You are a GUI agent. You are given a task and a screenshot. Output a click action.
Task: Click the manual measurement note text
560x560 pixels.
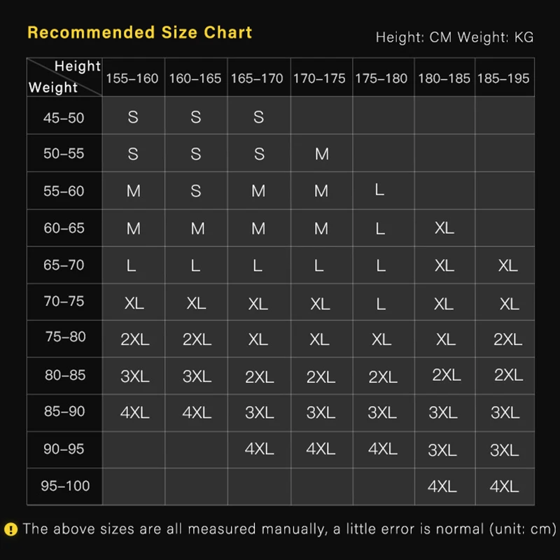click(x=290, y=529)
